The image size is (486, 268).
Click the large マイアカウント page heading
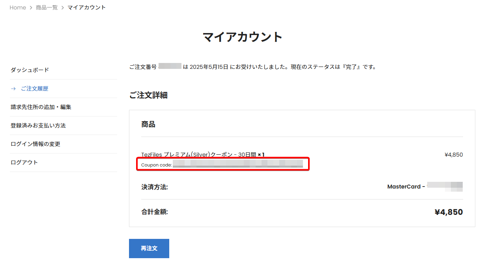coord(243,37)
